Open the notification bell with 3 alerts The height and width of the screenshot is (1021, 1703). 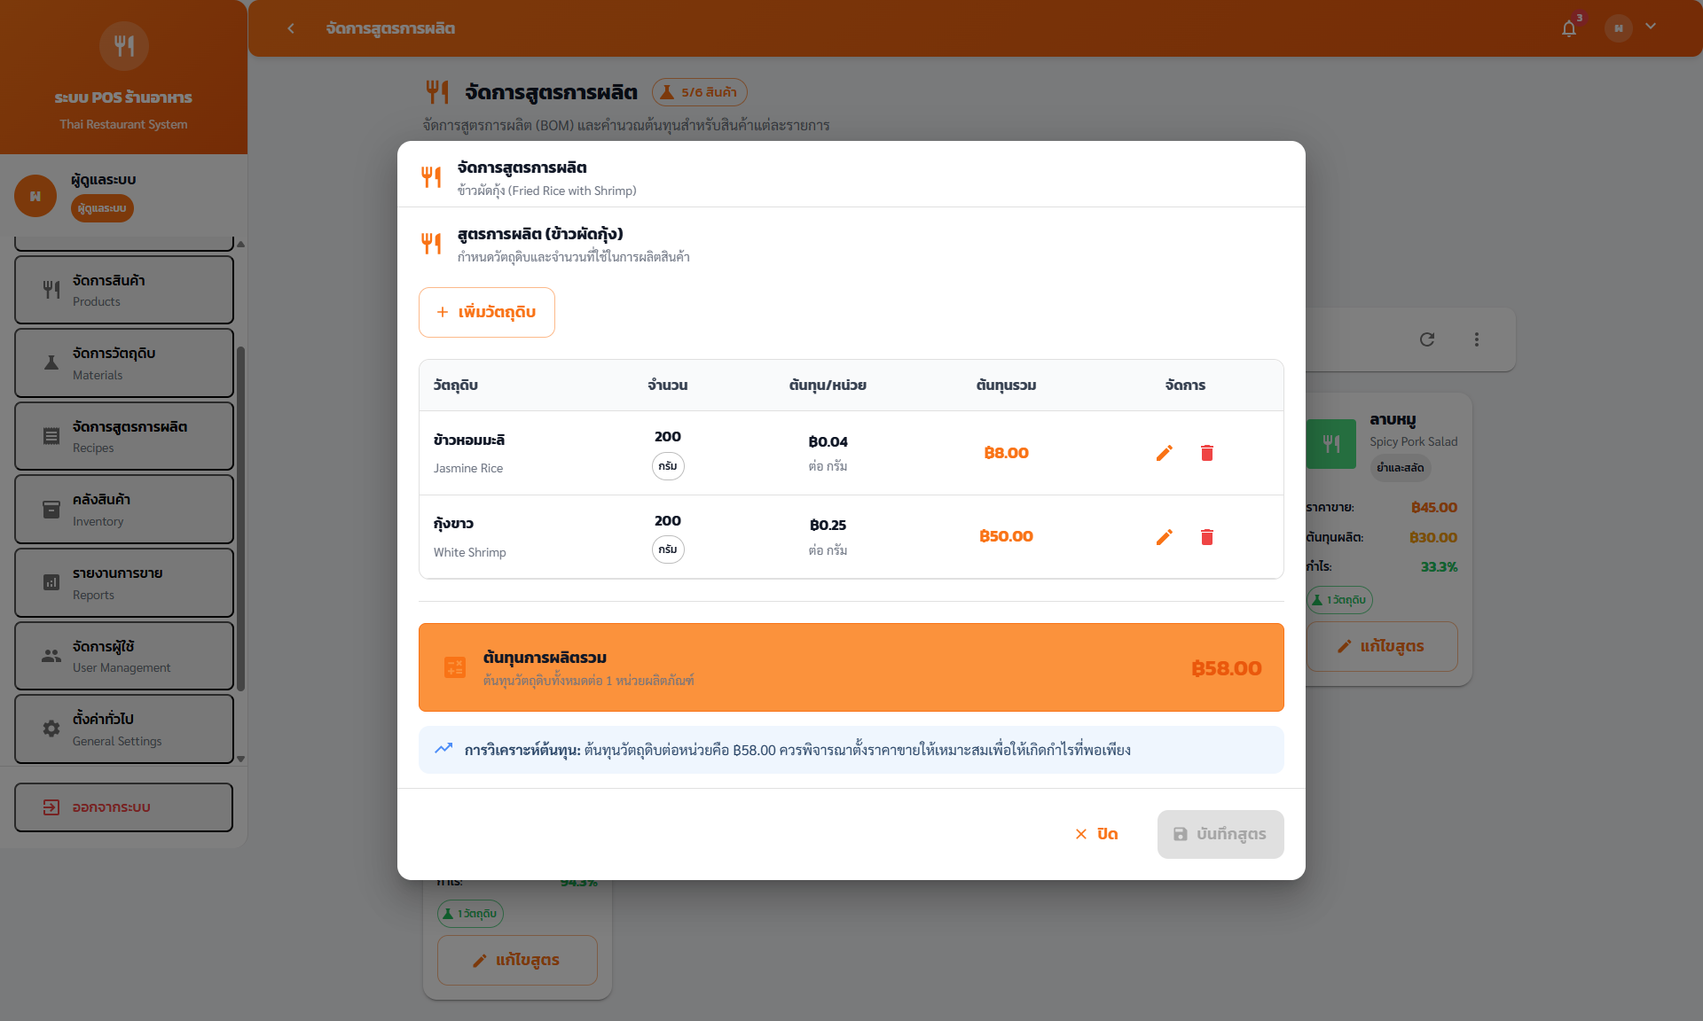coord(1569,27)
